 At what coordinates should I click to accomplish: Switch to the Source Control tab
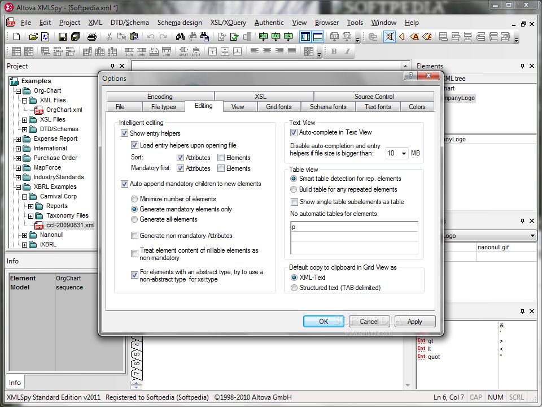[x=374, y=96]
